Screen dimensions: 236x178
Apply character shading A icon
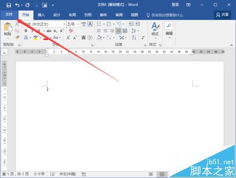click(84, 37)
